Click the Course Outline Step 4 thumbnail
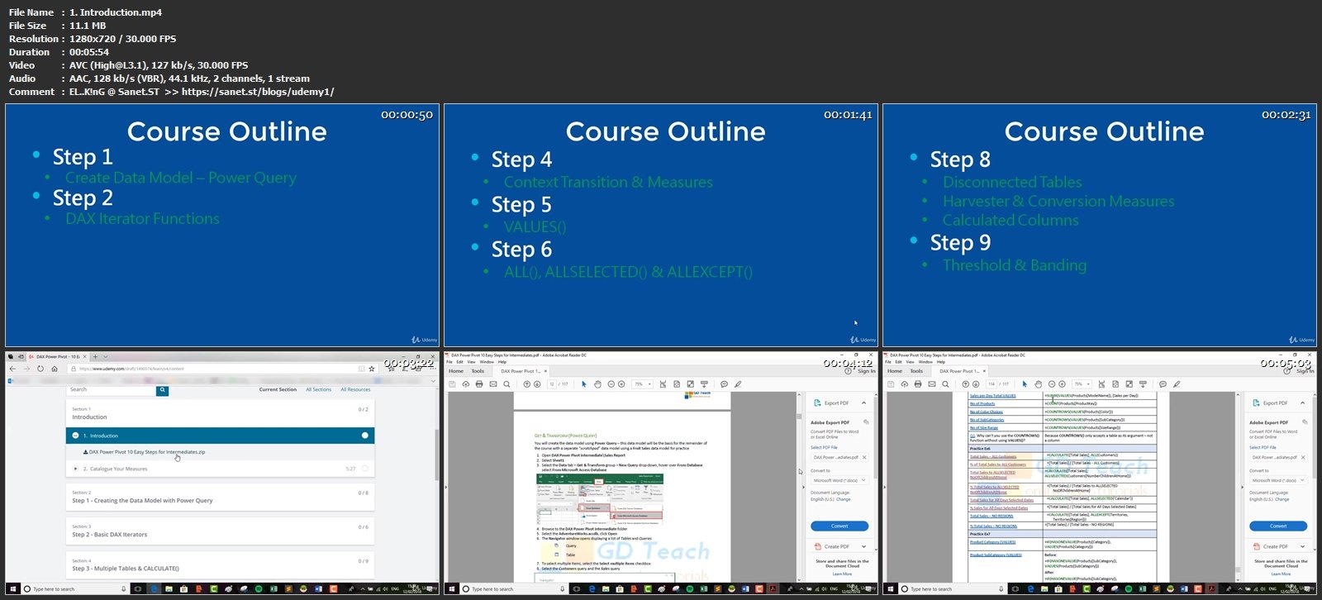Viewport: 1322px width, 600px height. click(661, 225)
